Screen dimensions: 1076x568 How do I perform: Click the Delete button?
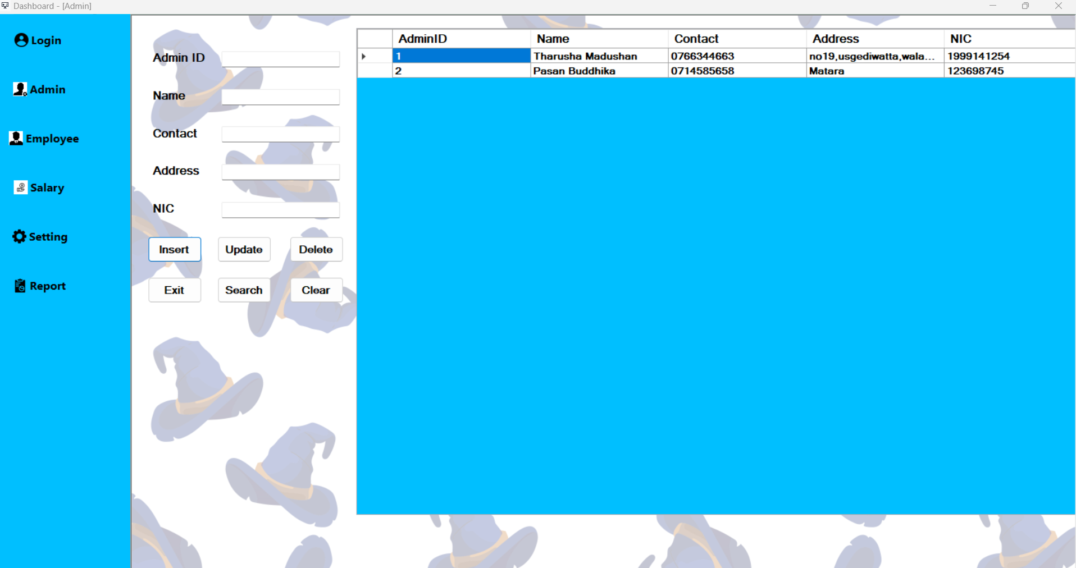(316, 249)
